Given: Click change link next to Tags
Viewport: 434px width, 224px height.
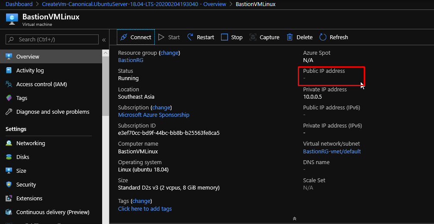Looking at the screenshot, I should tap(141, 201).
